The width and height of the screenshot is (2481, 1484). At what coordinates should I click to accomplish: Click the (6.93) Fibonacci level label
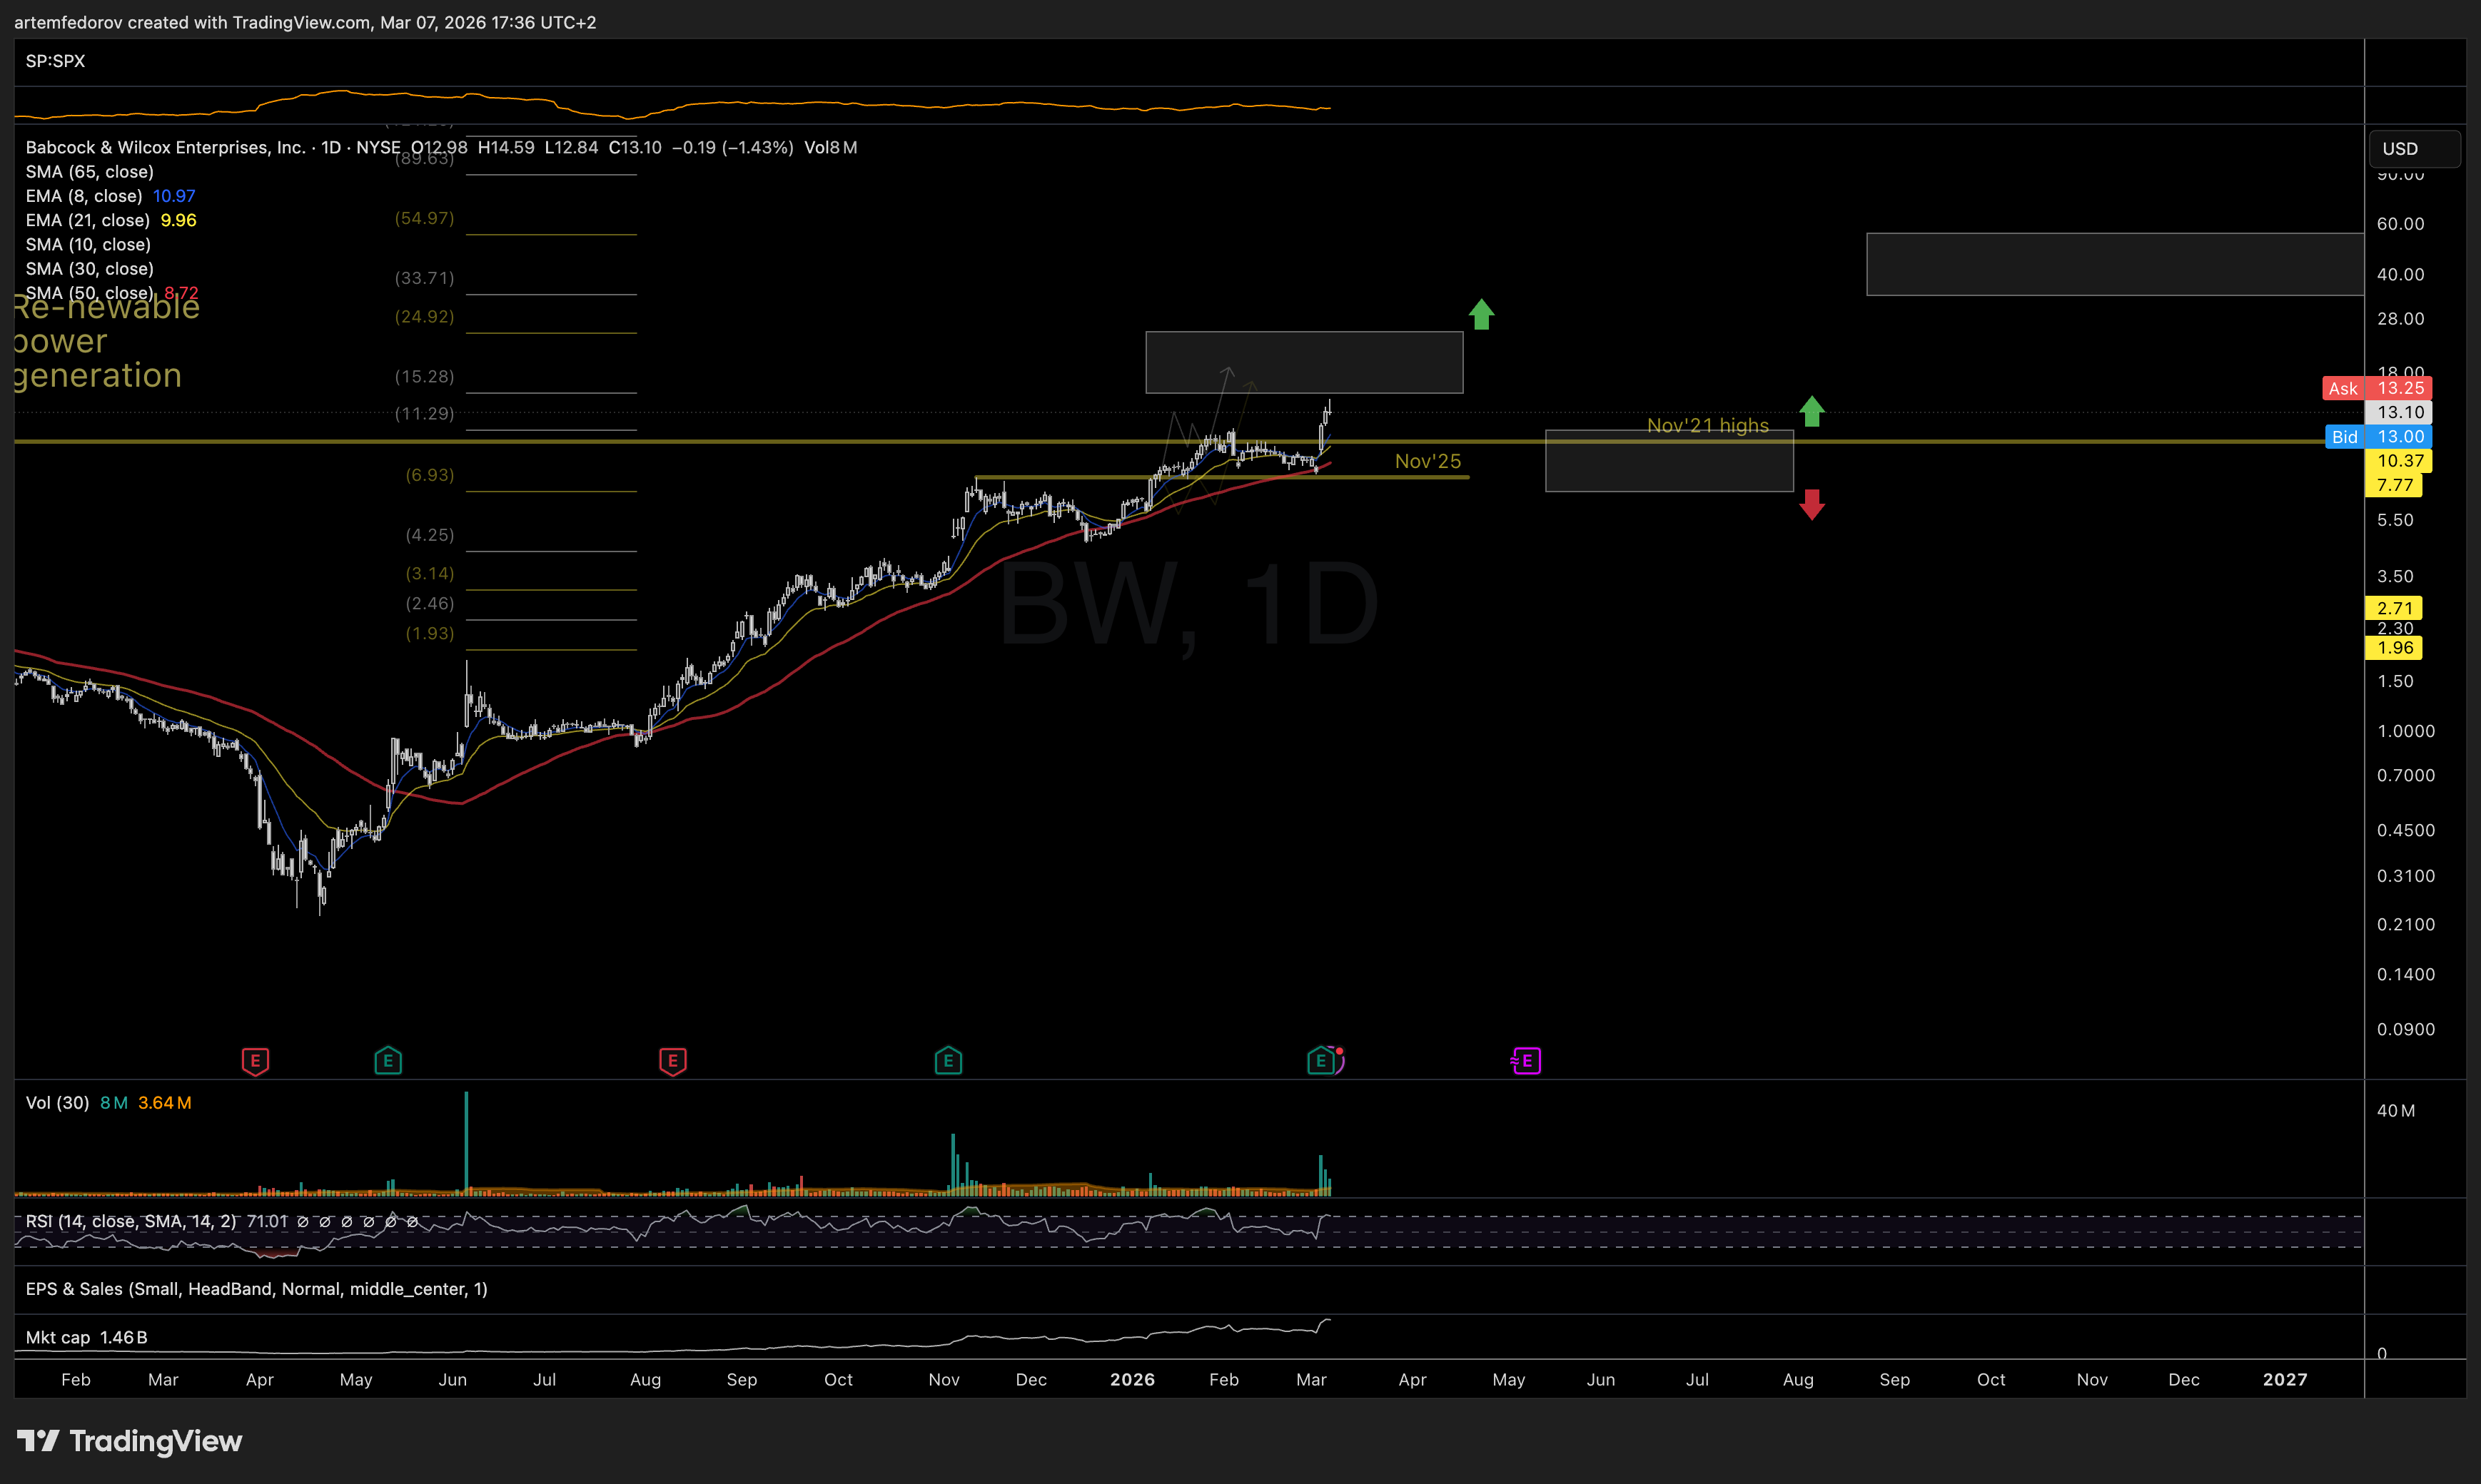tap(429, 475)
